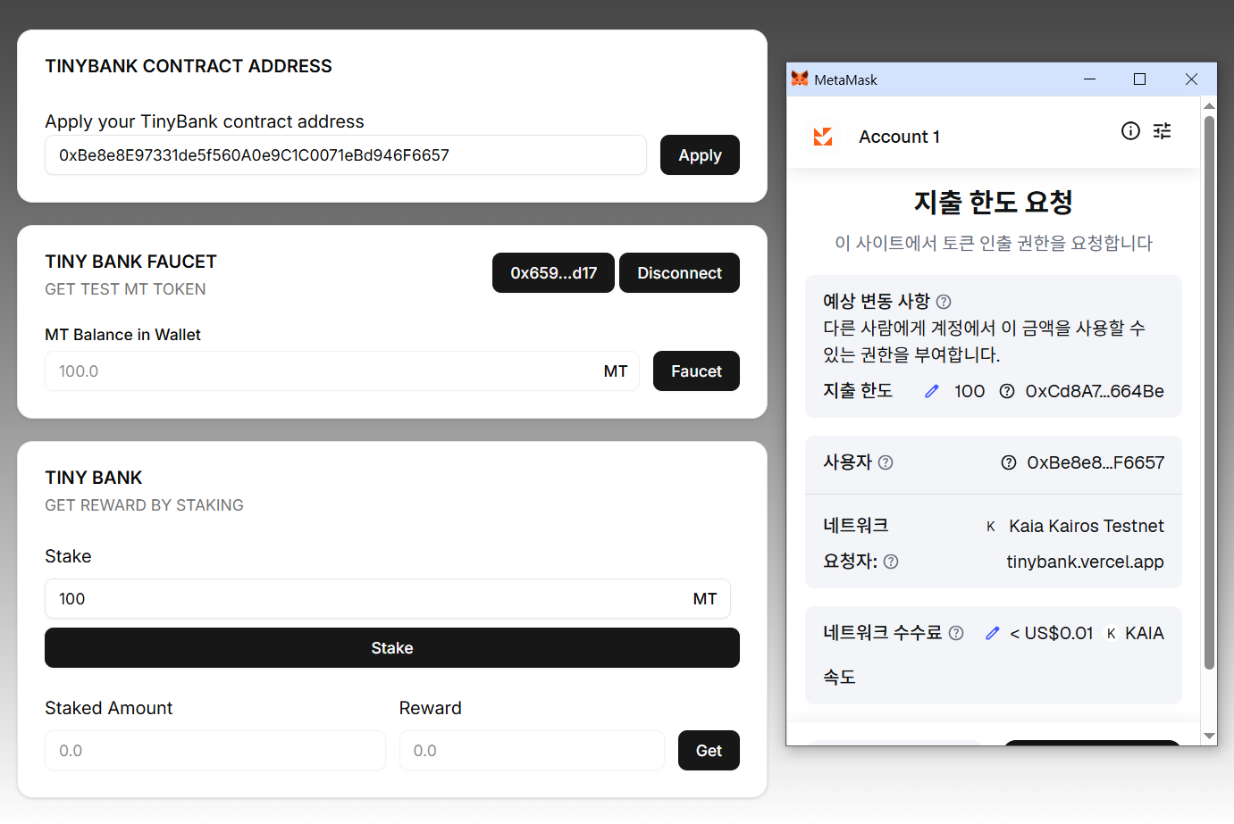Click the wide Stake button

click(x=392, y=648)
